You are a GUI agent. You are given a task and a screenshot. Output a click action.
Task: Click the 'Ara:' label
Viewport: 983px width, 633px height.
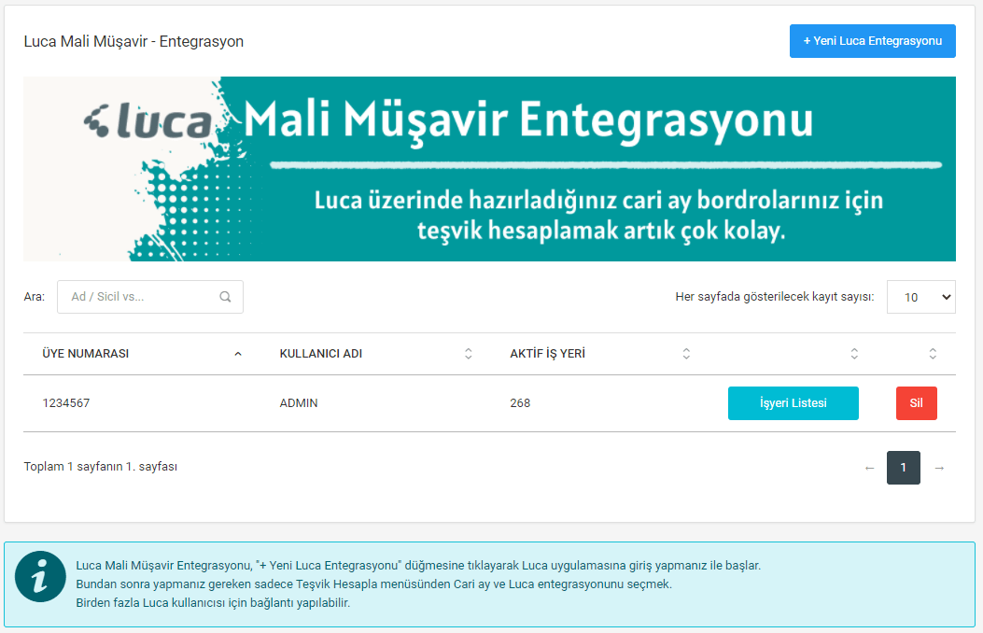pos(34,297)
